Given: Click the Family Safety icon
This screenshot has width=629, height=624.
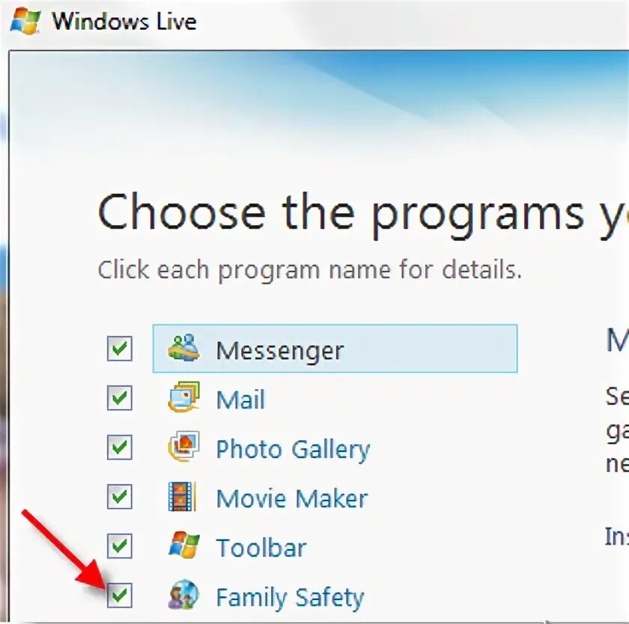Looking at the screenshot, I should coord(183,595).
